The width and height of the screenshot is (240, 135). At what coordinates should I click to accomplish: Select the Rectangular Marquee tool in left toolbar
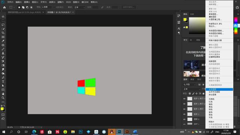(3, 21)
